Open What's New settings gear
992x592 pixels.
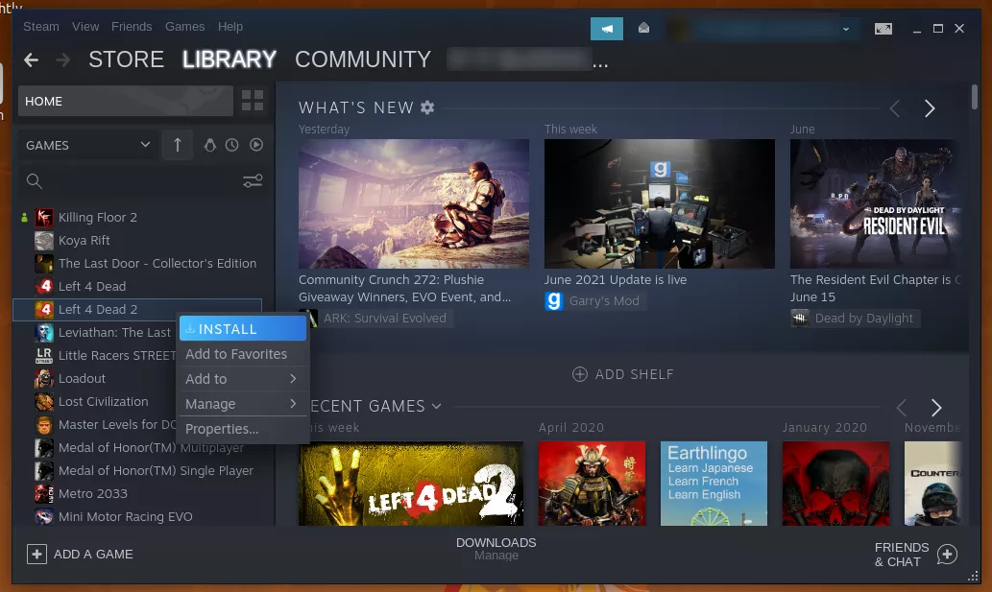[427, 107]
